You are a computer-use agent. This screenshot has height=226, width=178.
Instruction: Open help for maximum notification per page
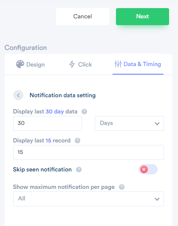tap(121, 187)
